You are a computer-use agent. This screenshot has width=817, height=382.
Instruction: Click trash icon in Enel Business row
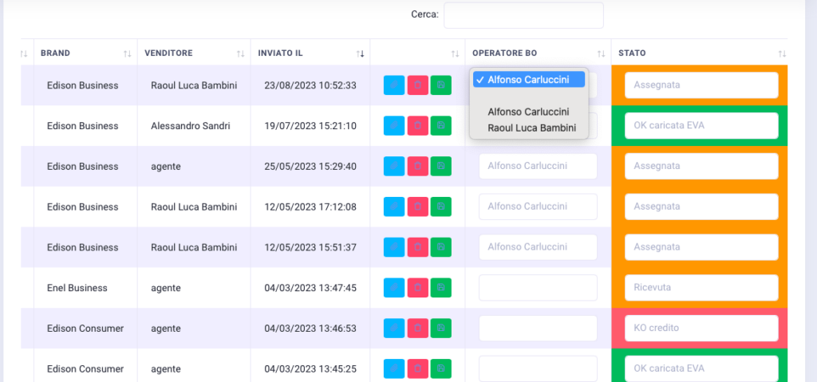coord(417,288)
